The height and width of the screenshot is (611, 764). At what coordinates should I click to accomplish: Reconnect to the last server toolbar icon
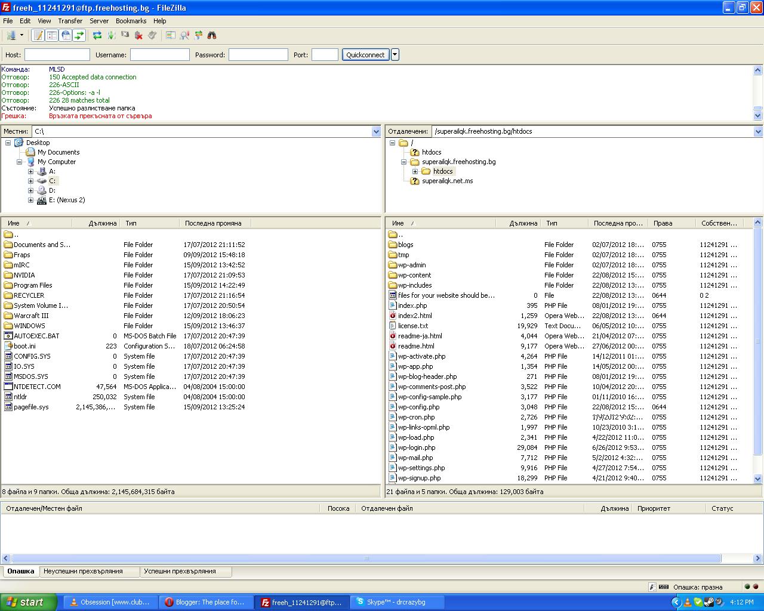tap(152, 36)
